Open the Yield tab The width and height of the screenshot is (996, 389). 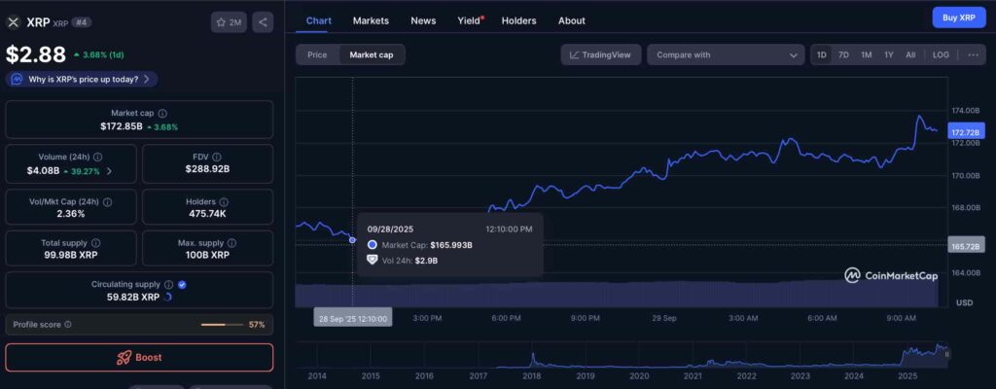470,20
